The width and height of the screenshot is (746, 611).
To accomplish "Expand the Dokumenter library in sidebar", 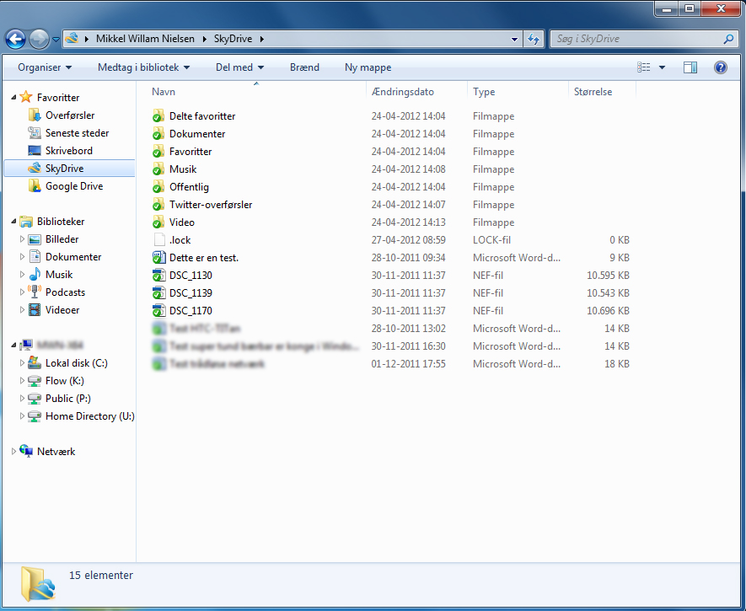I will coord(22,257).
